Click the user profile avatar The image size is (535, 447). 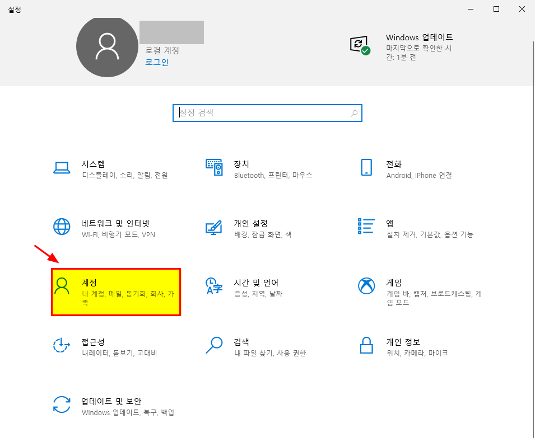pyautogui.click(x=107, y=46)
